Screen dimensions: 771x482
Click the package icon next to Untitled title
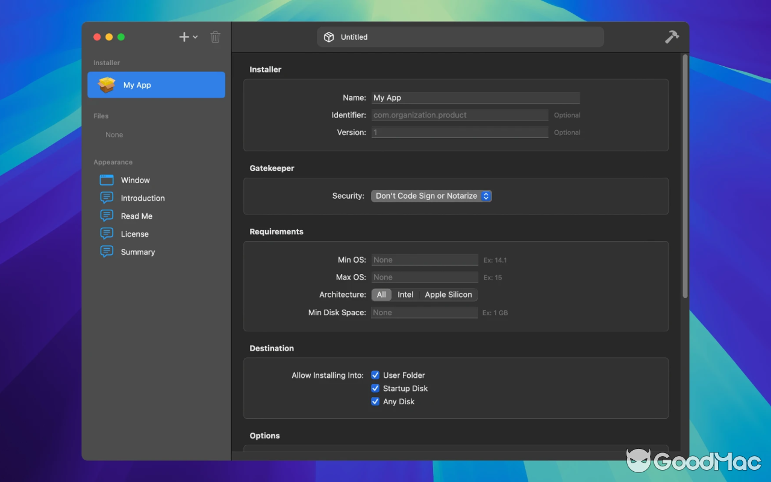click(x=329, y=37)
